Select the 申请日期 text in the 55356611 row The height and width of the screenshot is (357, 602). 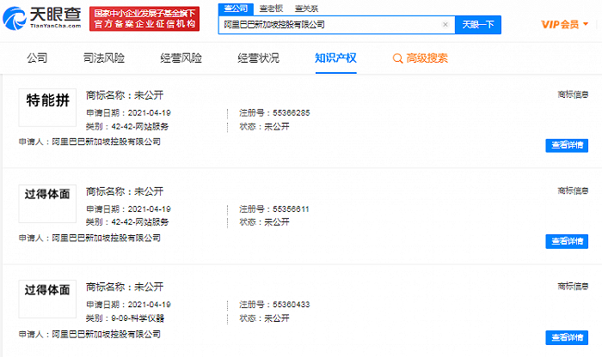click(x=128, y=209)
